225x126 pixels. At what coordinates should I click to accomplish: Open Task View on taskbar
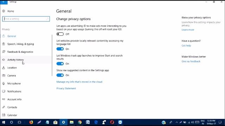coord(19,122)
